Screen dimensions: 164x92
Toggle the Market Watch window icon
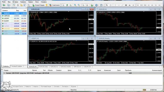pos(14,5)
